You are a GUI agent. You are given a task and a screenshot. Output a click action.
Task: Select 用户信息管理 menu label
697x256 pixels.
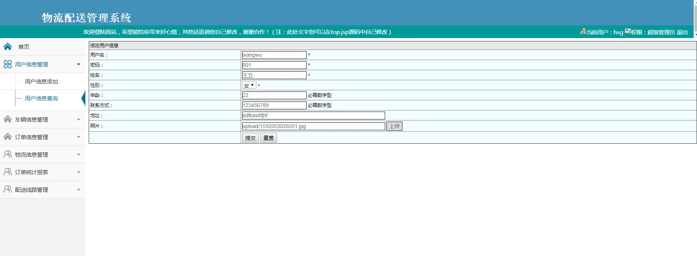pos(31,64)
